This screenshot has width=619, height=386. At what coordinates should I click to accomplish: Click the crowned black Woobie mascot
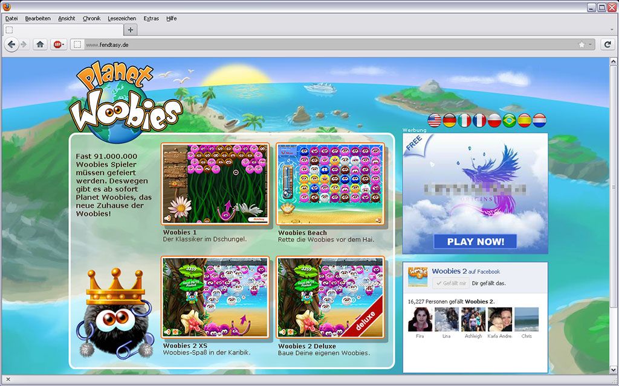pos(115,313)
